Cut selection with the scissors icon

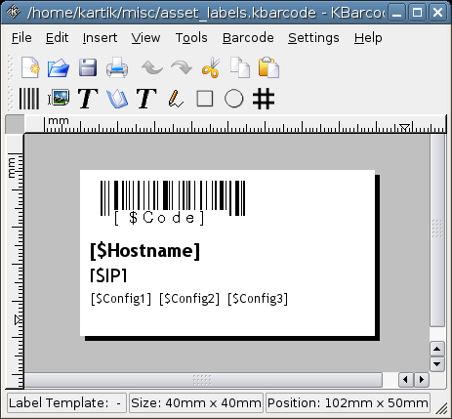coord(211,67)
